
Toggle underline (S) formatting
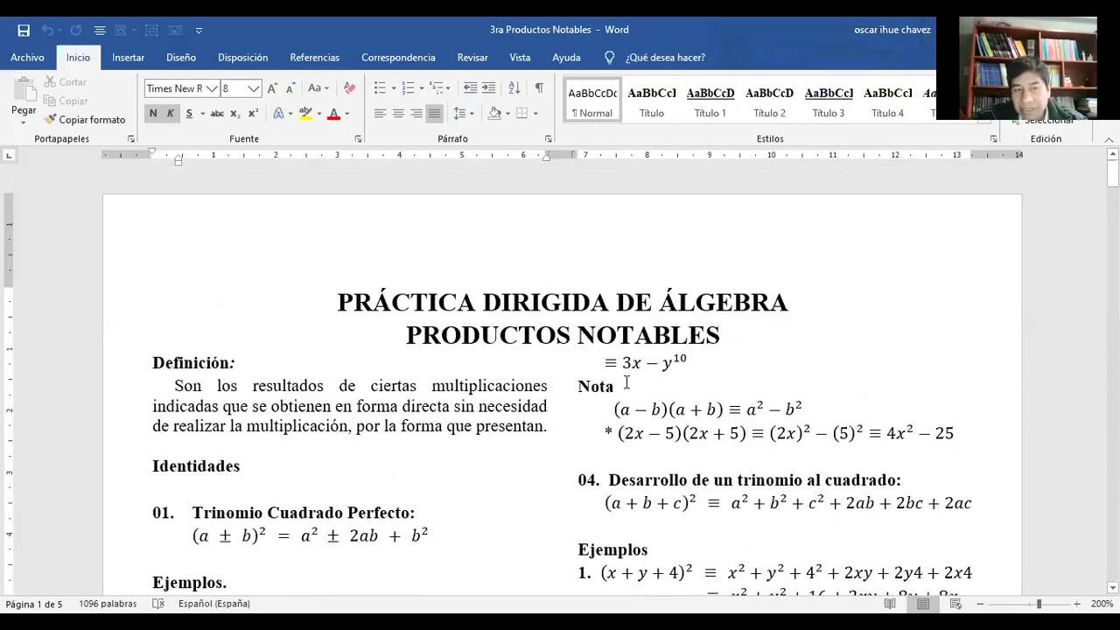pyautogui.click(x=189, y=114)
